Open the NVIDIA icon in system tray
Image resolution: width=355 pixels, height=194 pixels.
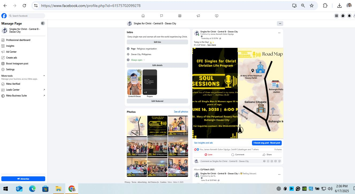coord(304,189)
